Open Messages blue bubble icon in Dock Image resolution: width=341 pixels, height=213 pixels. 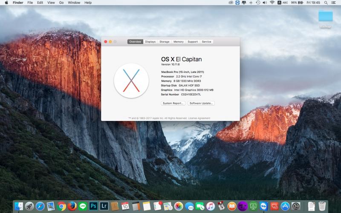(x=189, y=206)
